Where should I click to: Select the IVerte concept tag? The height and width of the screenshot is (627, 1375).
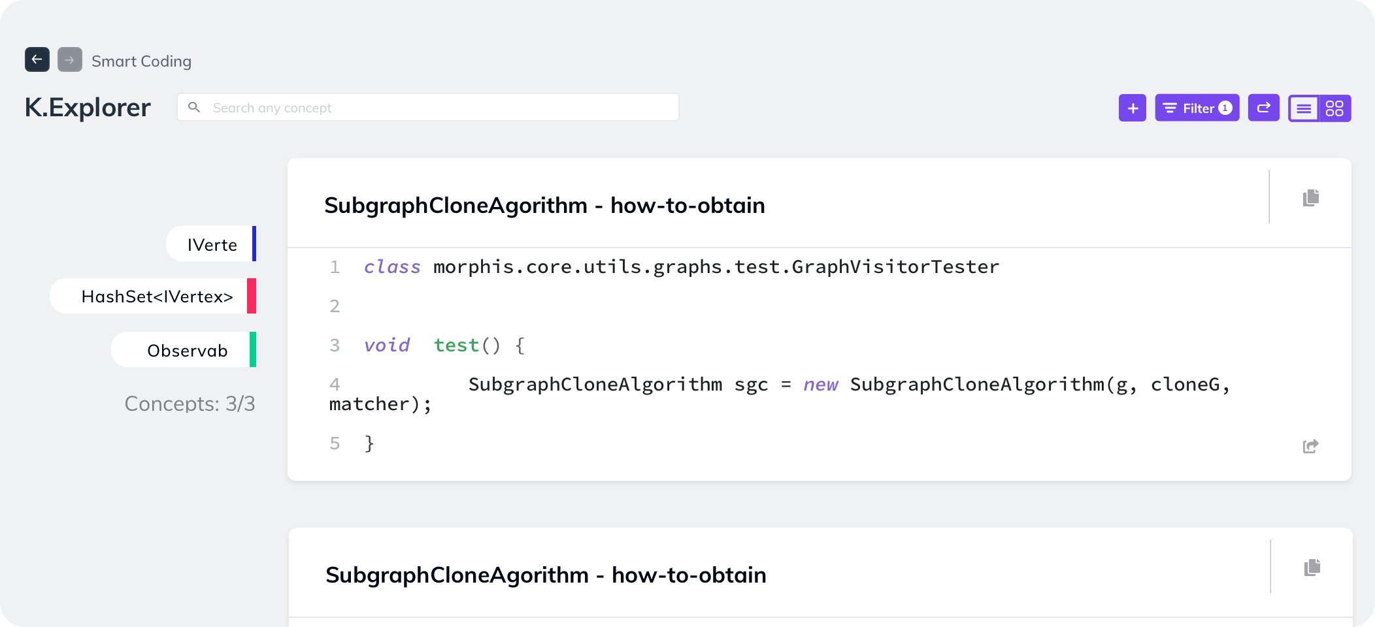pyautogui.click(x=212, y=244)
